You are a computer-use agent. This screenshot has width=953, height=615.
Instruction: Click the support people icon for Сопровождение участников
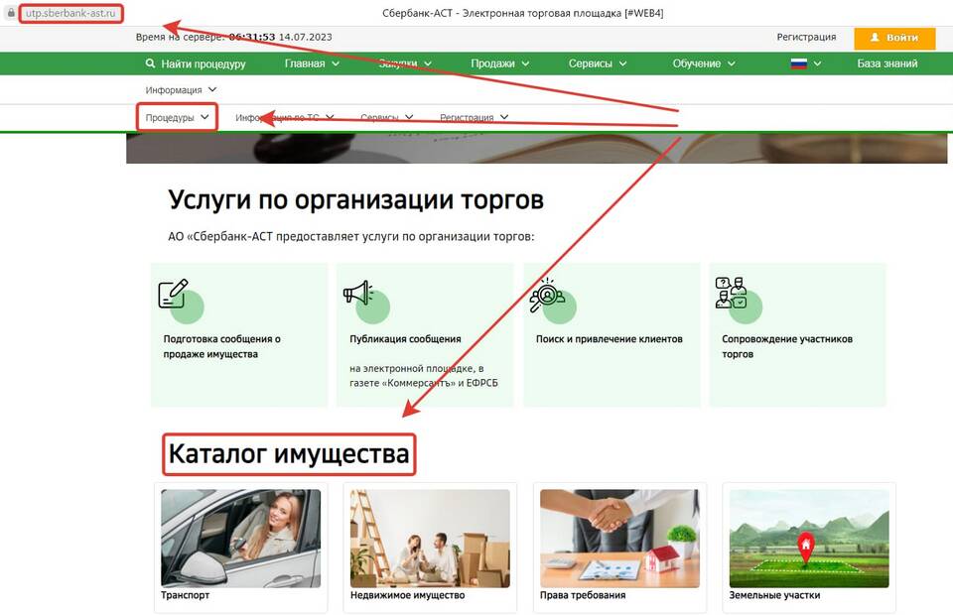point(731,293)
